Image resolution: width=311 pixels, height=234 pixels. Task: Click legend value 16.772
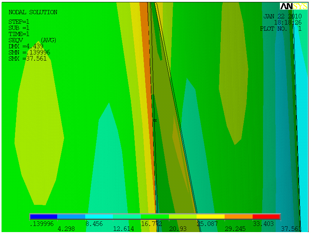[152, 224]
